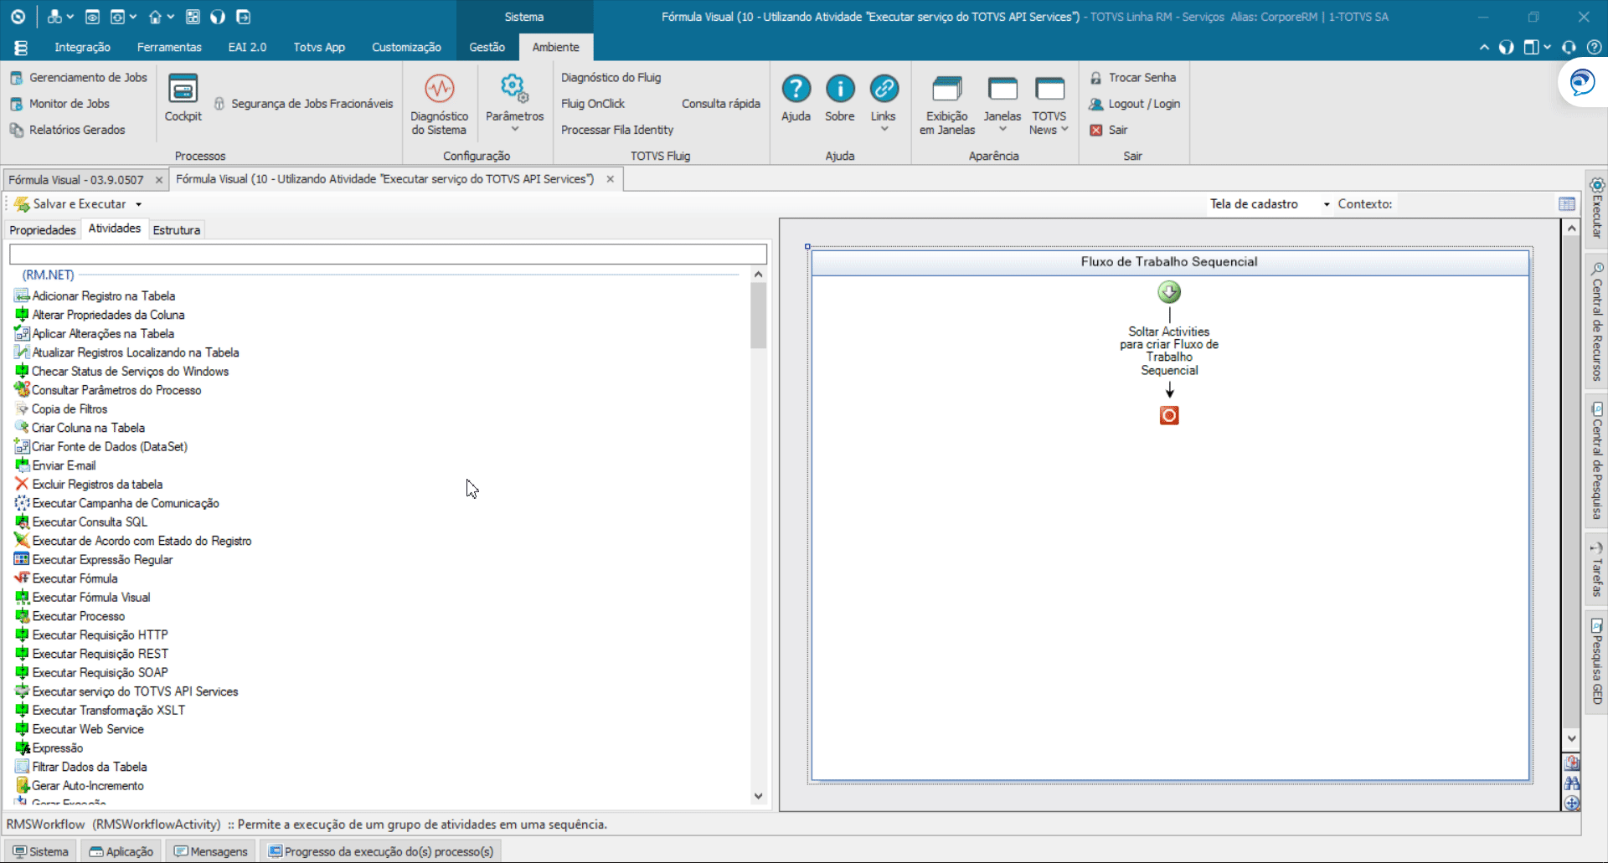Switch to the Estrutura tab

[x=176, y=230]
